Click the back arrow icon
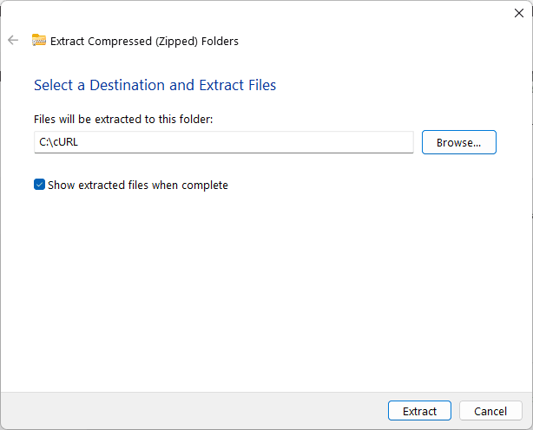 pyautogui.click(x=13, y=40)
